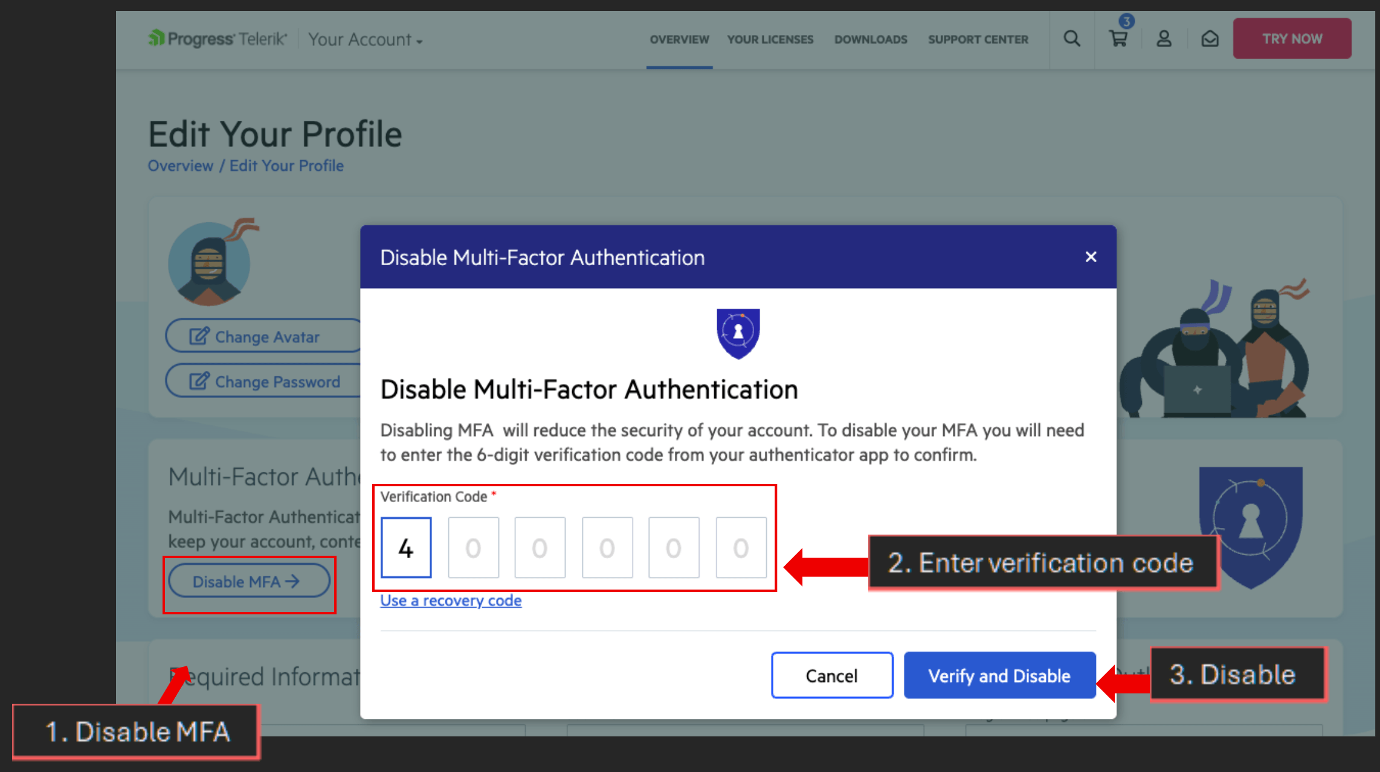Go to the Overview tab
The image size is (1380, 772).
(x=679, y=39)
